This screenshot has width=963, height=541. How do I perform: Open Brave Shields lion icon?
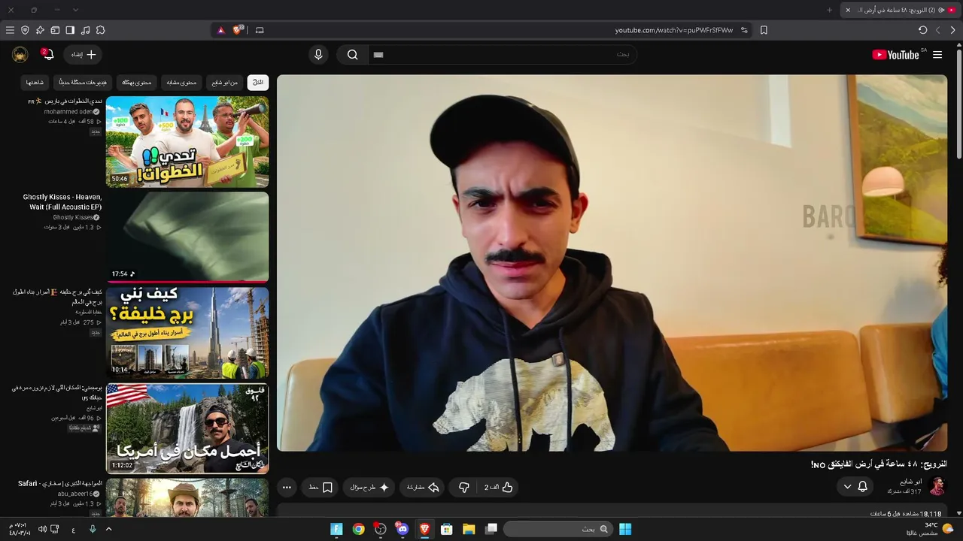[238, 30]
